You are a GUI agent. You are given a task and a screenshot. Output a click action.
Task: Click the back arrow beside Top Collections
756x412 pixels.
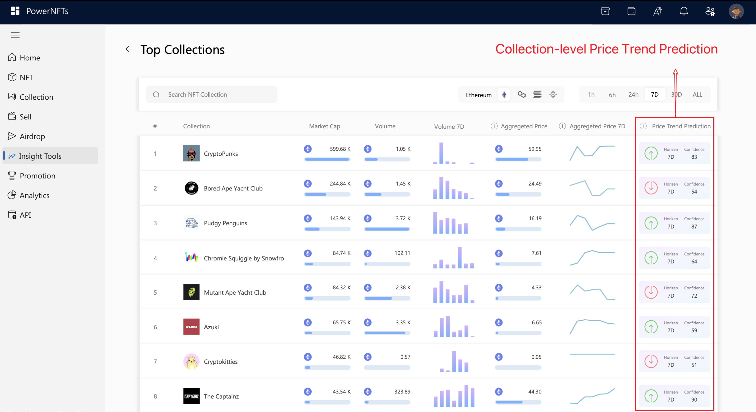[128, 49]
